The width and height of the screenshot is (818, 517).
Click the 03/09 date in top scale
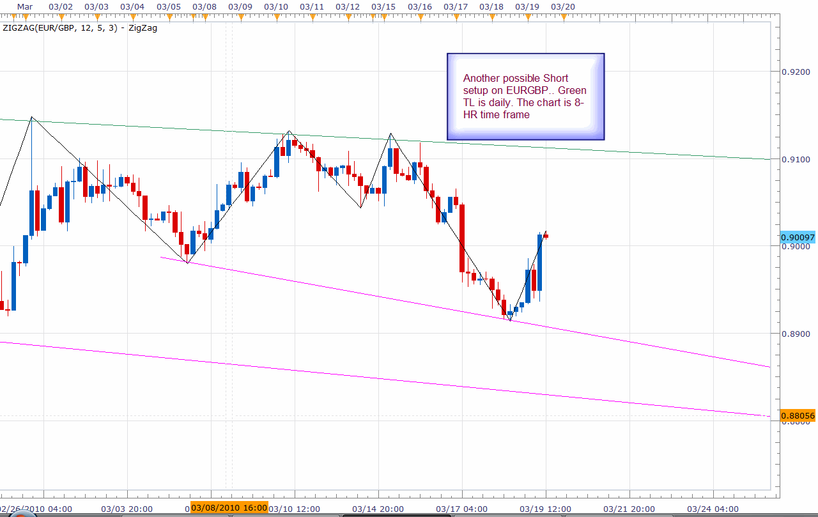click(x=240, y=7)
